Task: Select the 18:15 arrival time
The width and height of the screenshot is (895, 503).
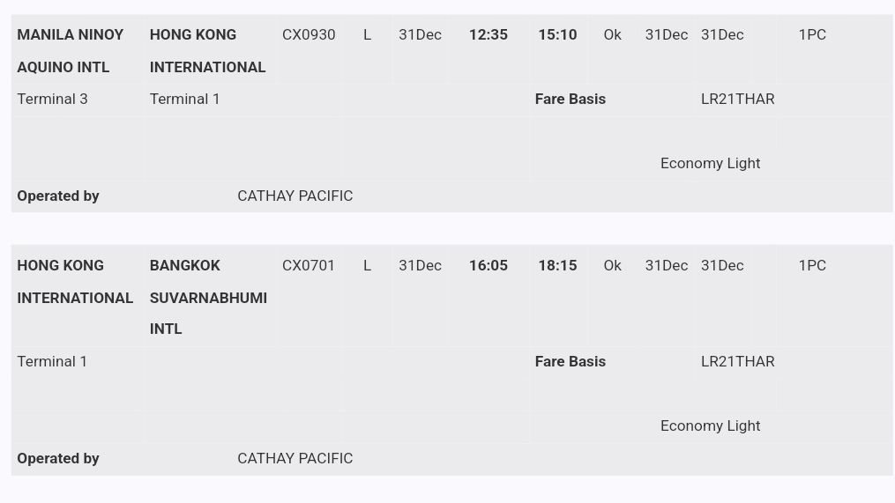Action: [x=557, y=266]
